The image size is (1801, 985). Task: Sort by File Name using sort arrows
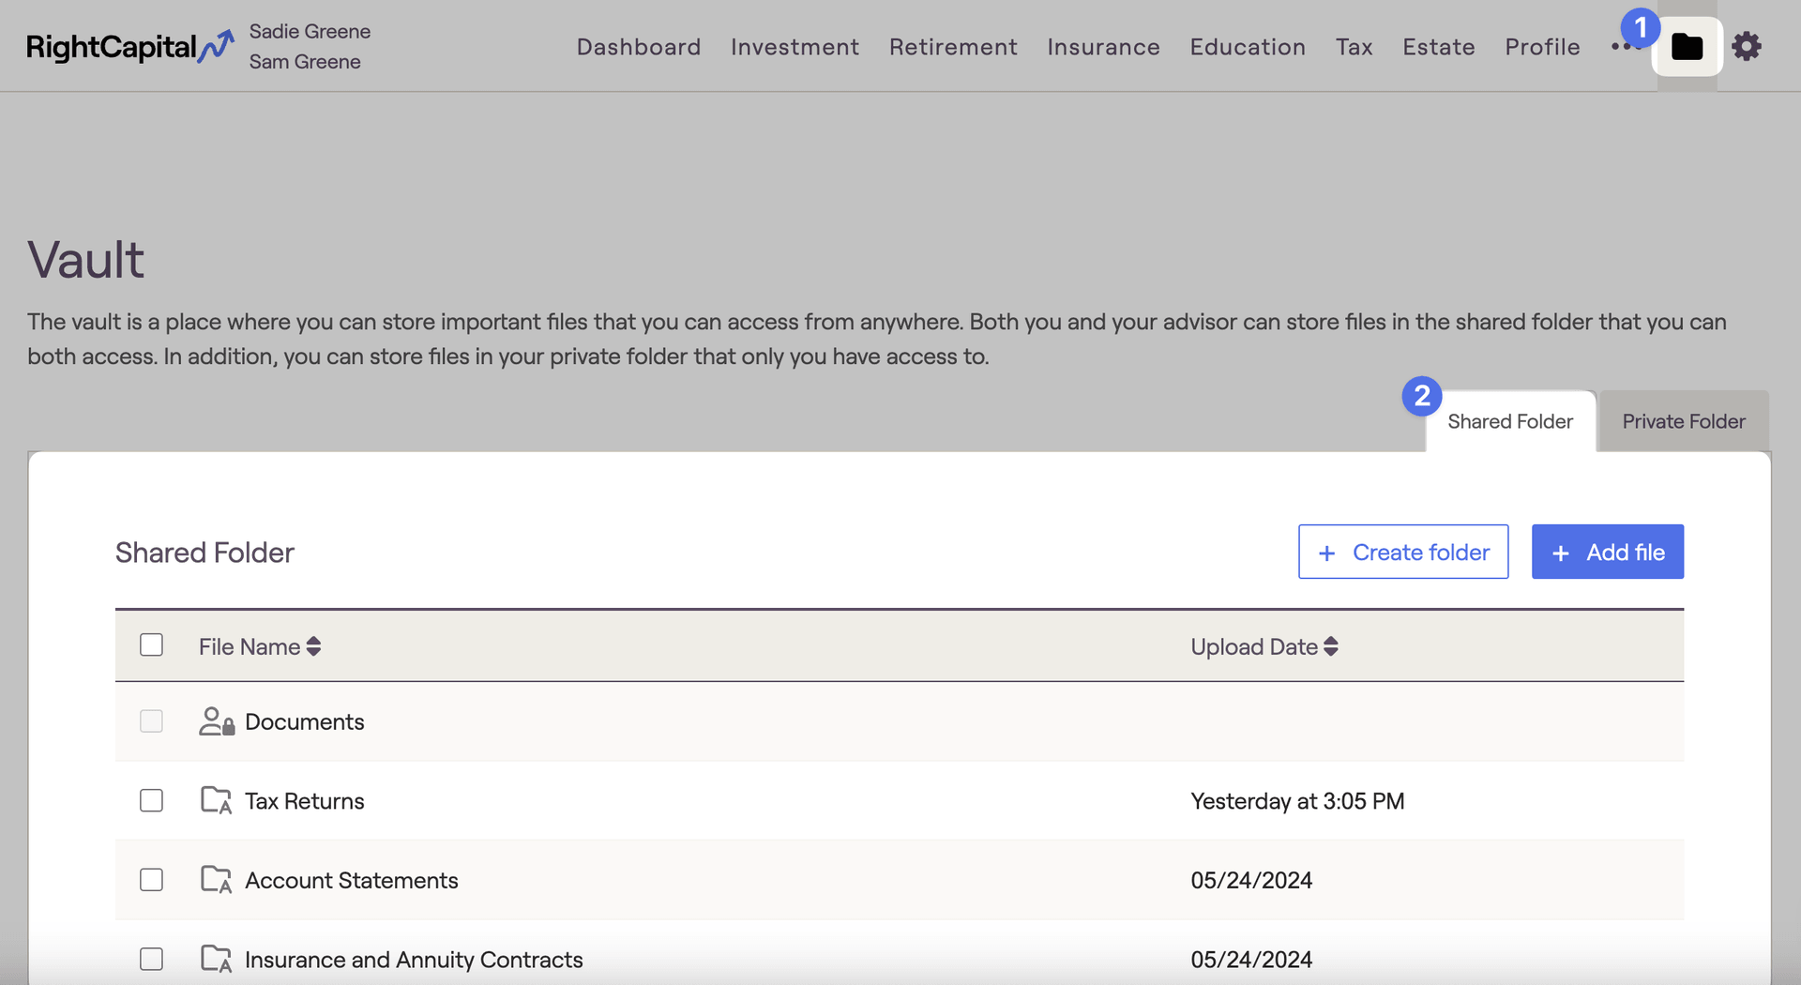tap(313, 646)
